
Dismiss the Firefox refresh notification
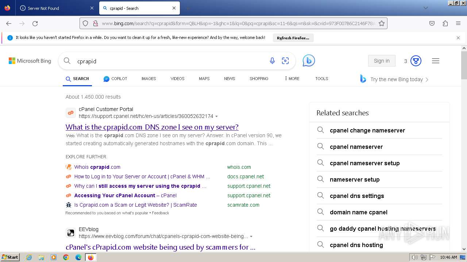458,38
